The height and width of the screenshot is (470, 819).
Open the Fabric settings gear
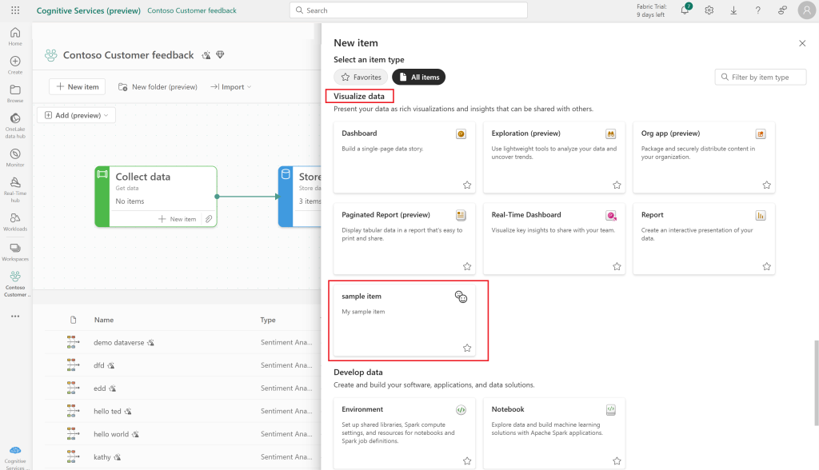(709, 10)
